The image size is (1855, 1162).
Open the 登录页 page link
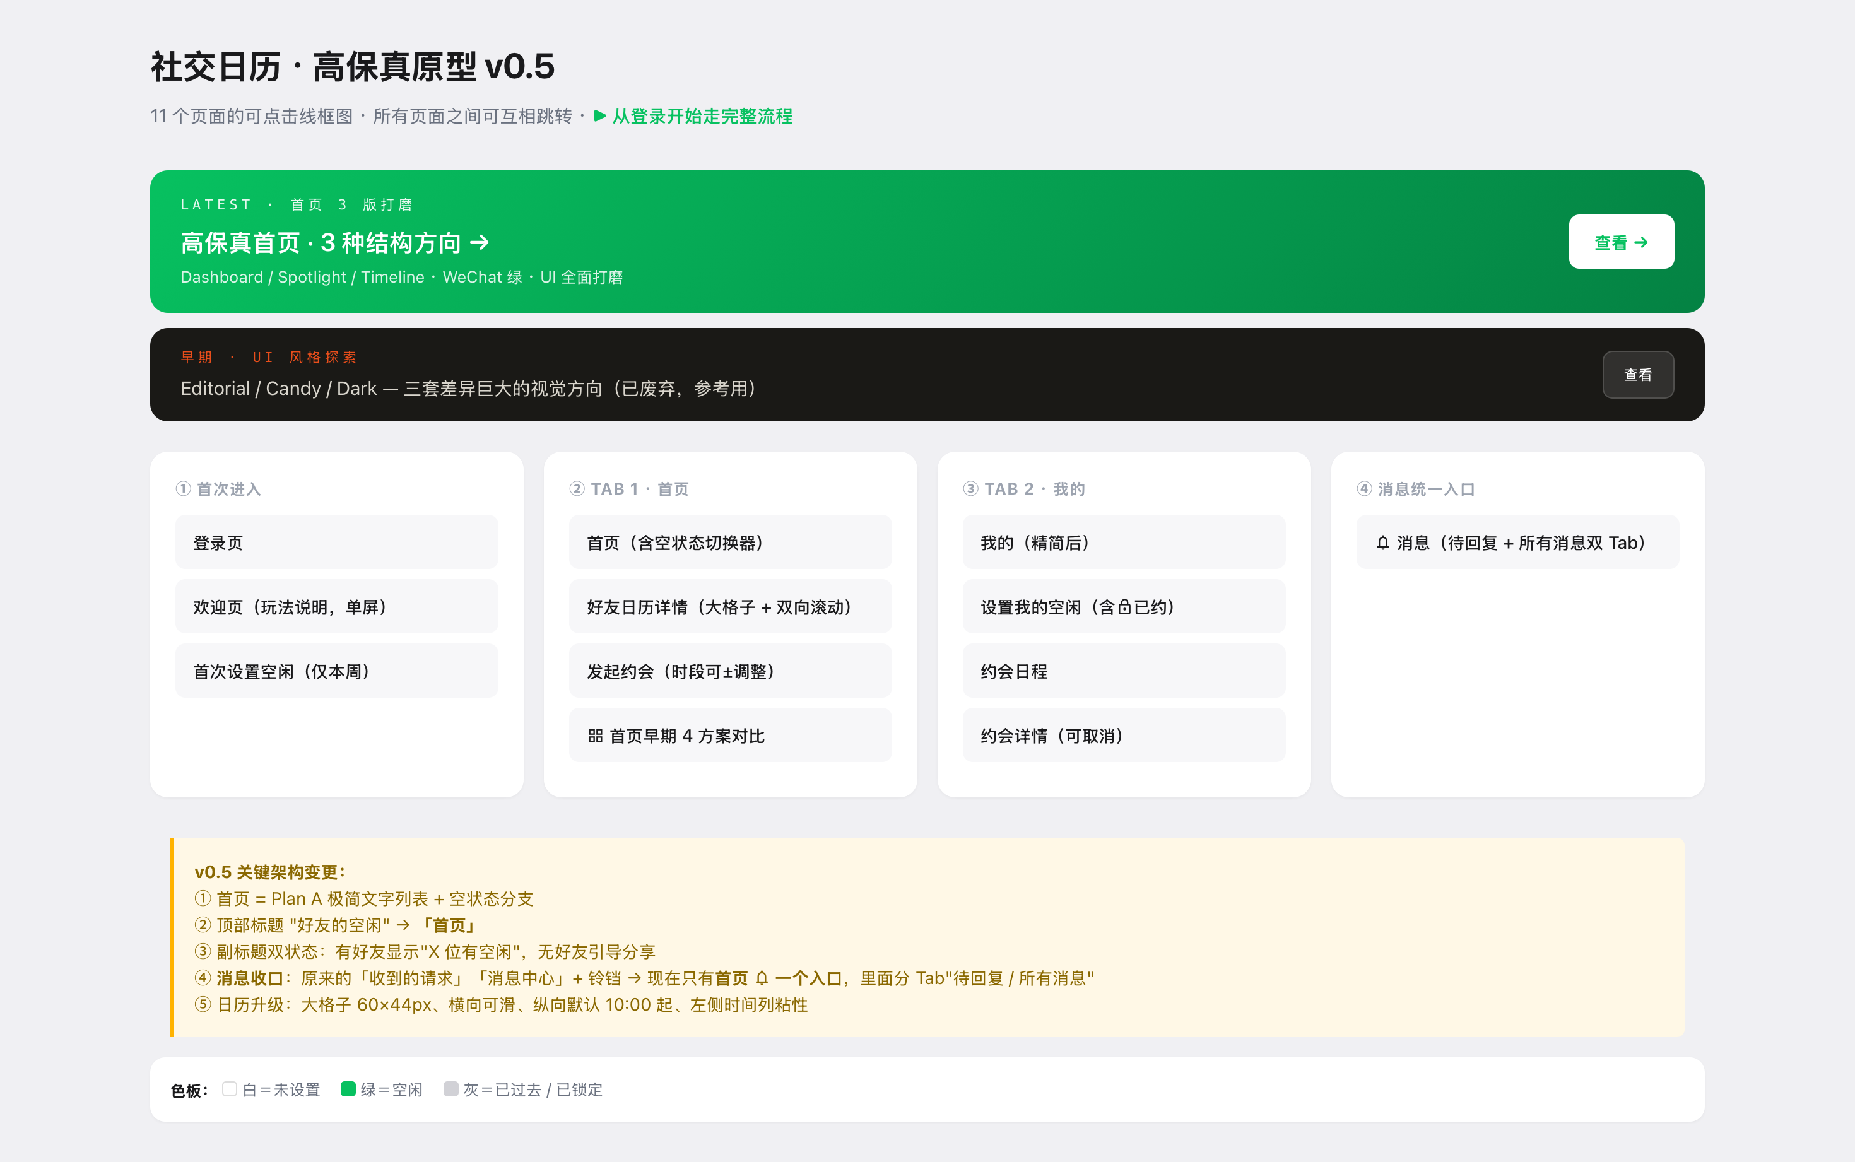336,542
